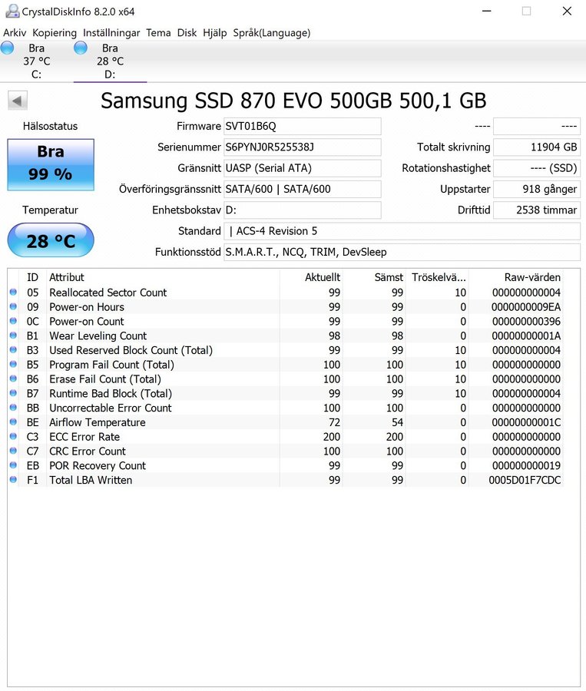586x691 pixels.
Task: Click the blue status orb for drive C:
Action: (x=7, y=48)
